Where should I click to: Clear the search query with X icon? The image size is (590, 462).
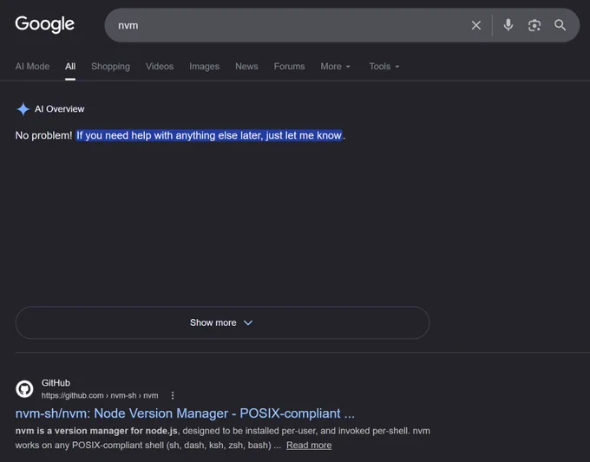[x=476, y=25]
